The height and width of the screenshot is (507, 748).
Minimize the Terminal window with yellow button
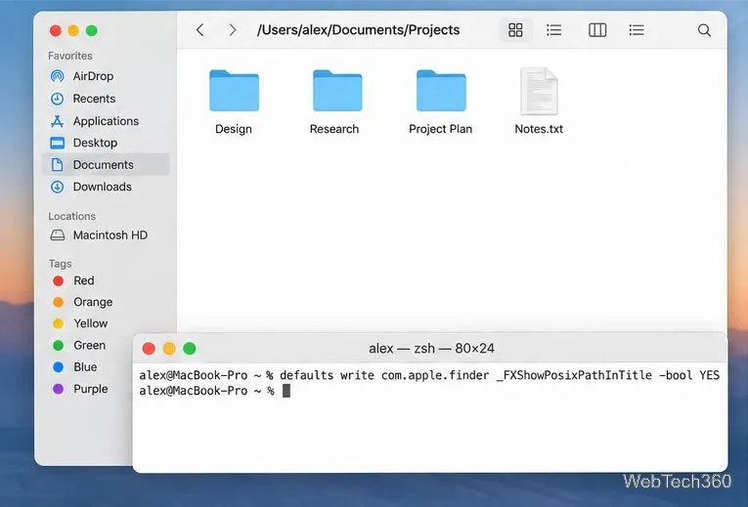[x=169, y=349]
